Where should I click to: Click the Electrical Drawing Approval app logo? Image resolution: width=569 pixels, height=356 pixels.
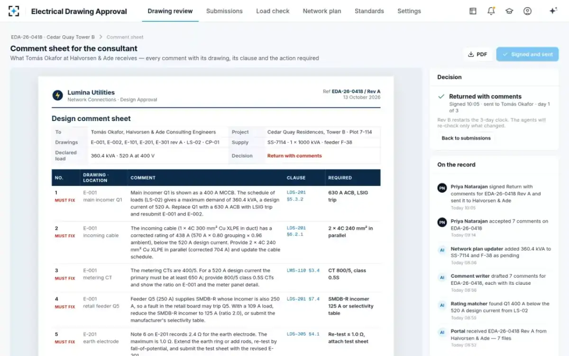[x=14, y=11]
